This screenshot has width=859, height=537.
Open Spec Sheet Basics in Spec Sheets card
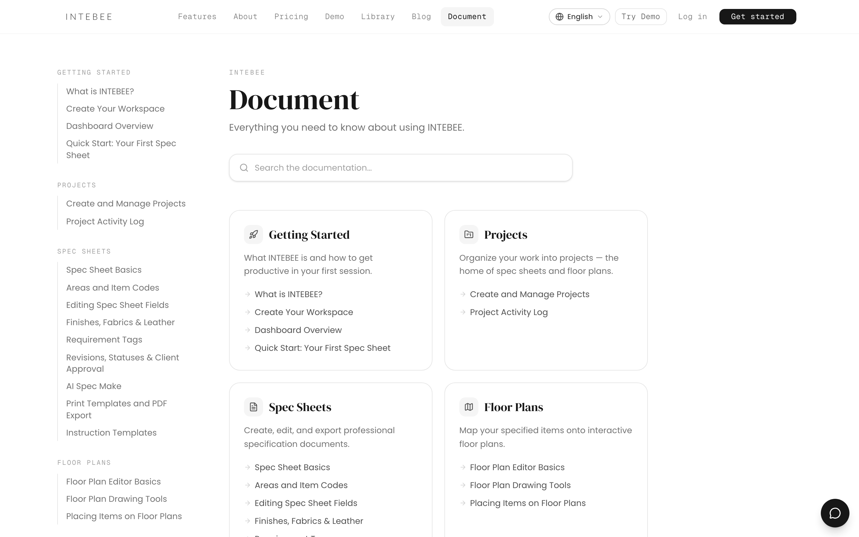292,467
